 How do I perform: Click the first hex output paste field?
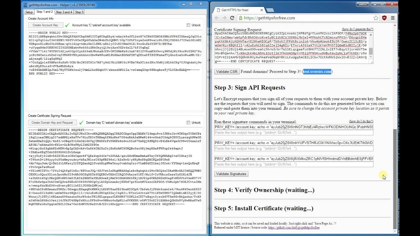tap(294, 132)
